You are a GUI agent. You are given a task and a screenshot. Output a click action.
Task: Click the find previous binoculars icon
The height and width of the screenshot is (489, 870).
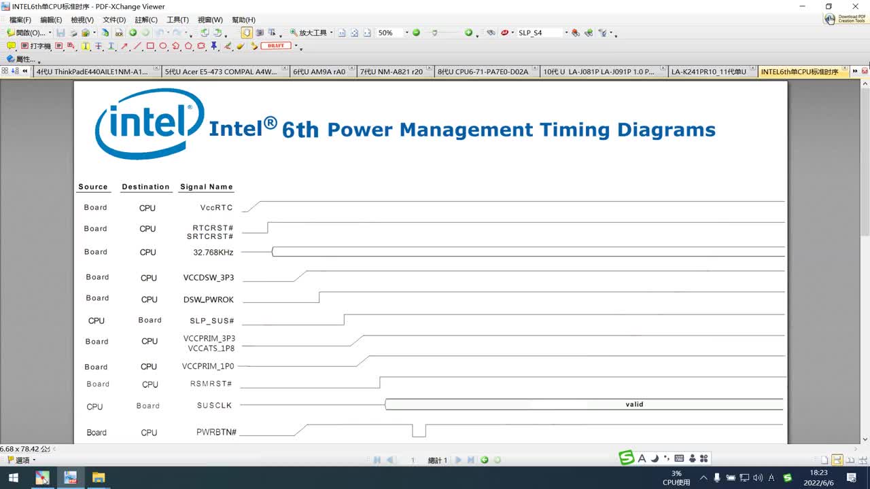pyautogui.click(x=576, y=33)
